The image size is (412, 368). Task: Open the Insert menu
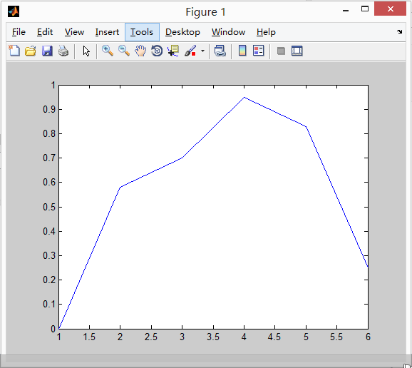point(107,32)
